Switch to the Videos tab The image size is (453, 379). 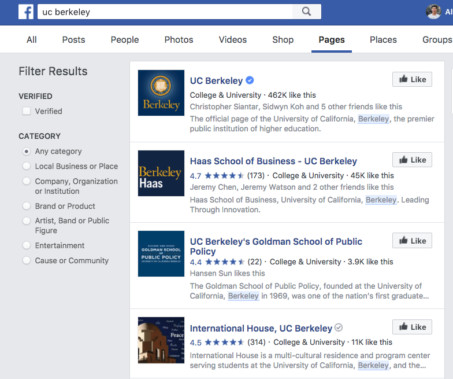[x=233, y=39]
